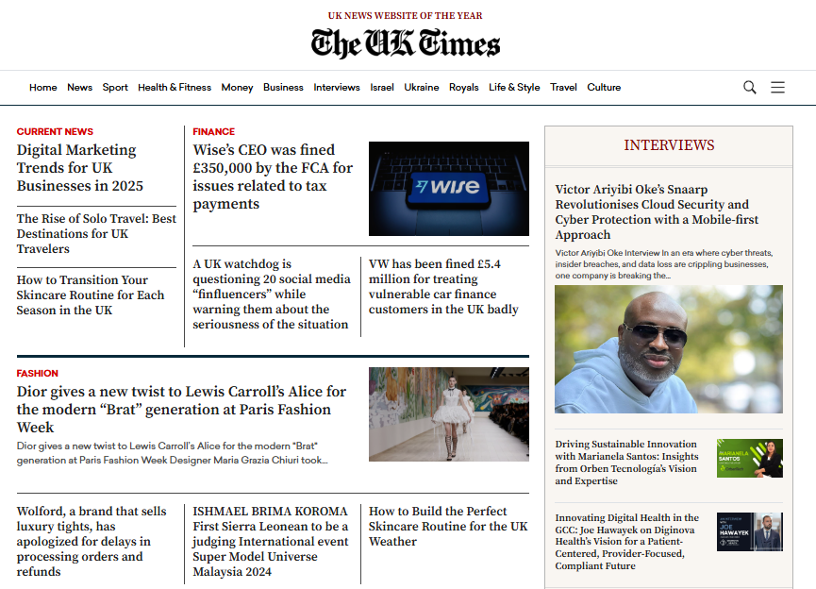
Task: Select the Finance category label
Action: 213,132
